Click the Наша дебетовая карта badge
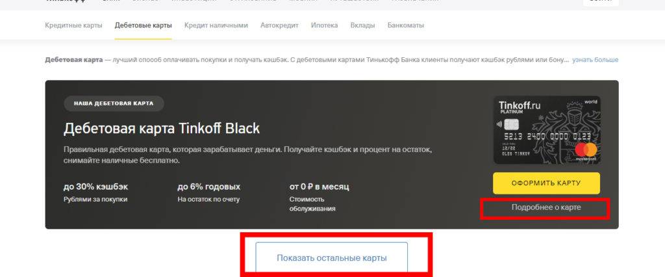 pos(114,103)
